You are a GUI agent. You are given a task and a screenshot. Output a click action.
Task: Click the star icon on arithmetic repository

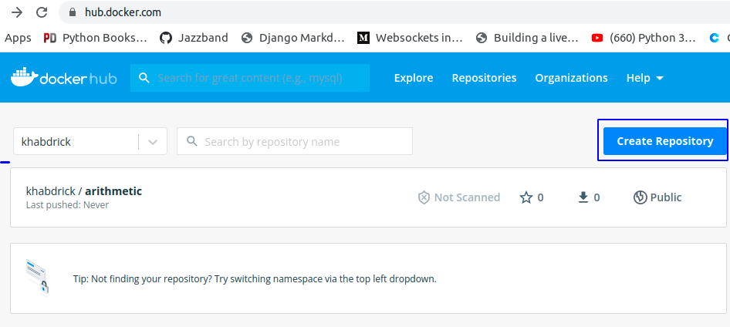click(526, 197)
